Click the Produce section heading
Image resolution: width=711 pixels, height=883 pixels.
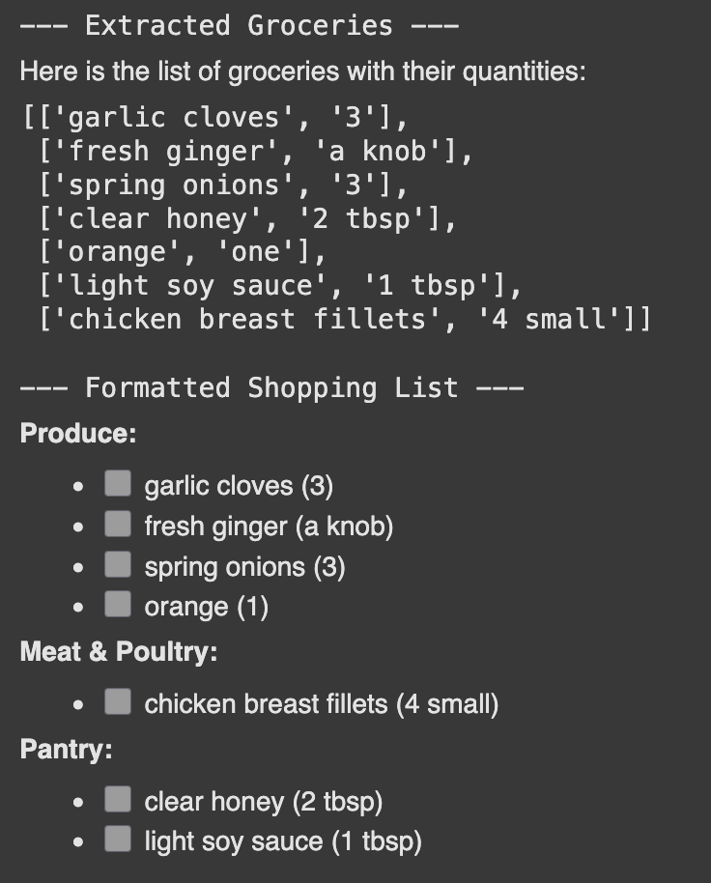click(78, 433)
